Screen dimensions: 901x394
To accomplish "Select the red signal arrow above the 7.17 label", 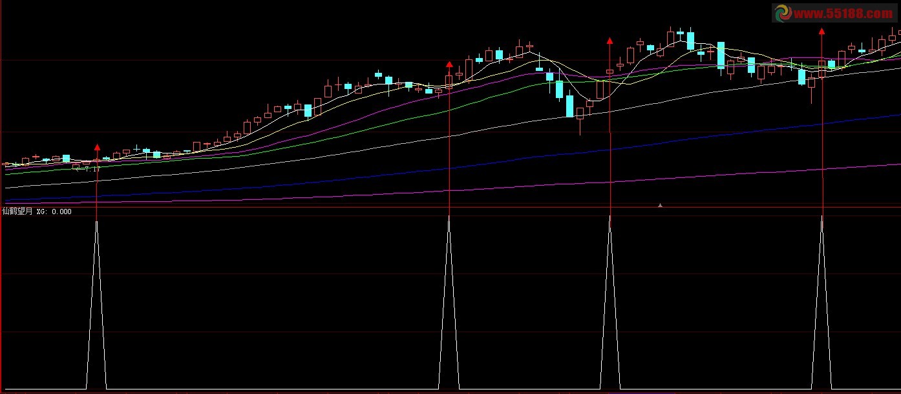I will [x=97, y=147].
